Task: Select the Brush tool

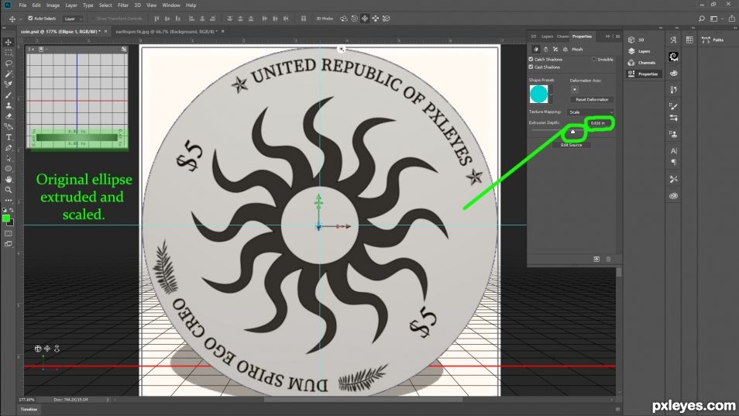Action: pos(9,95)
